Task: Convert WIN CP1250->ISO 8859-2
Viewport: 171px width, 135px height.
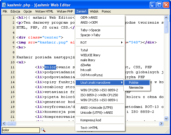Action: [100, 90]
